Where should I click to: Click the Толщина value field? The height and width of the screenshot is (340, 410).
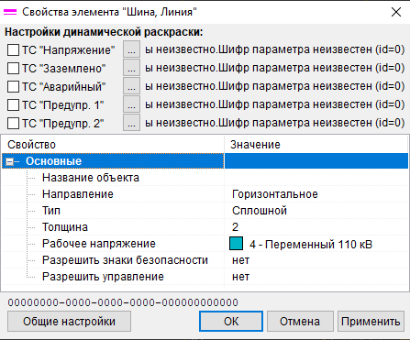click(316, 227)
